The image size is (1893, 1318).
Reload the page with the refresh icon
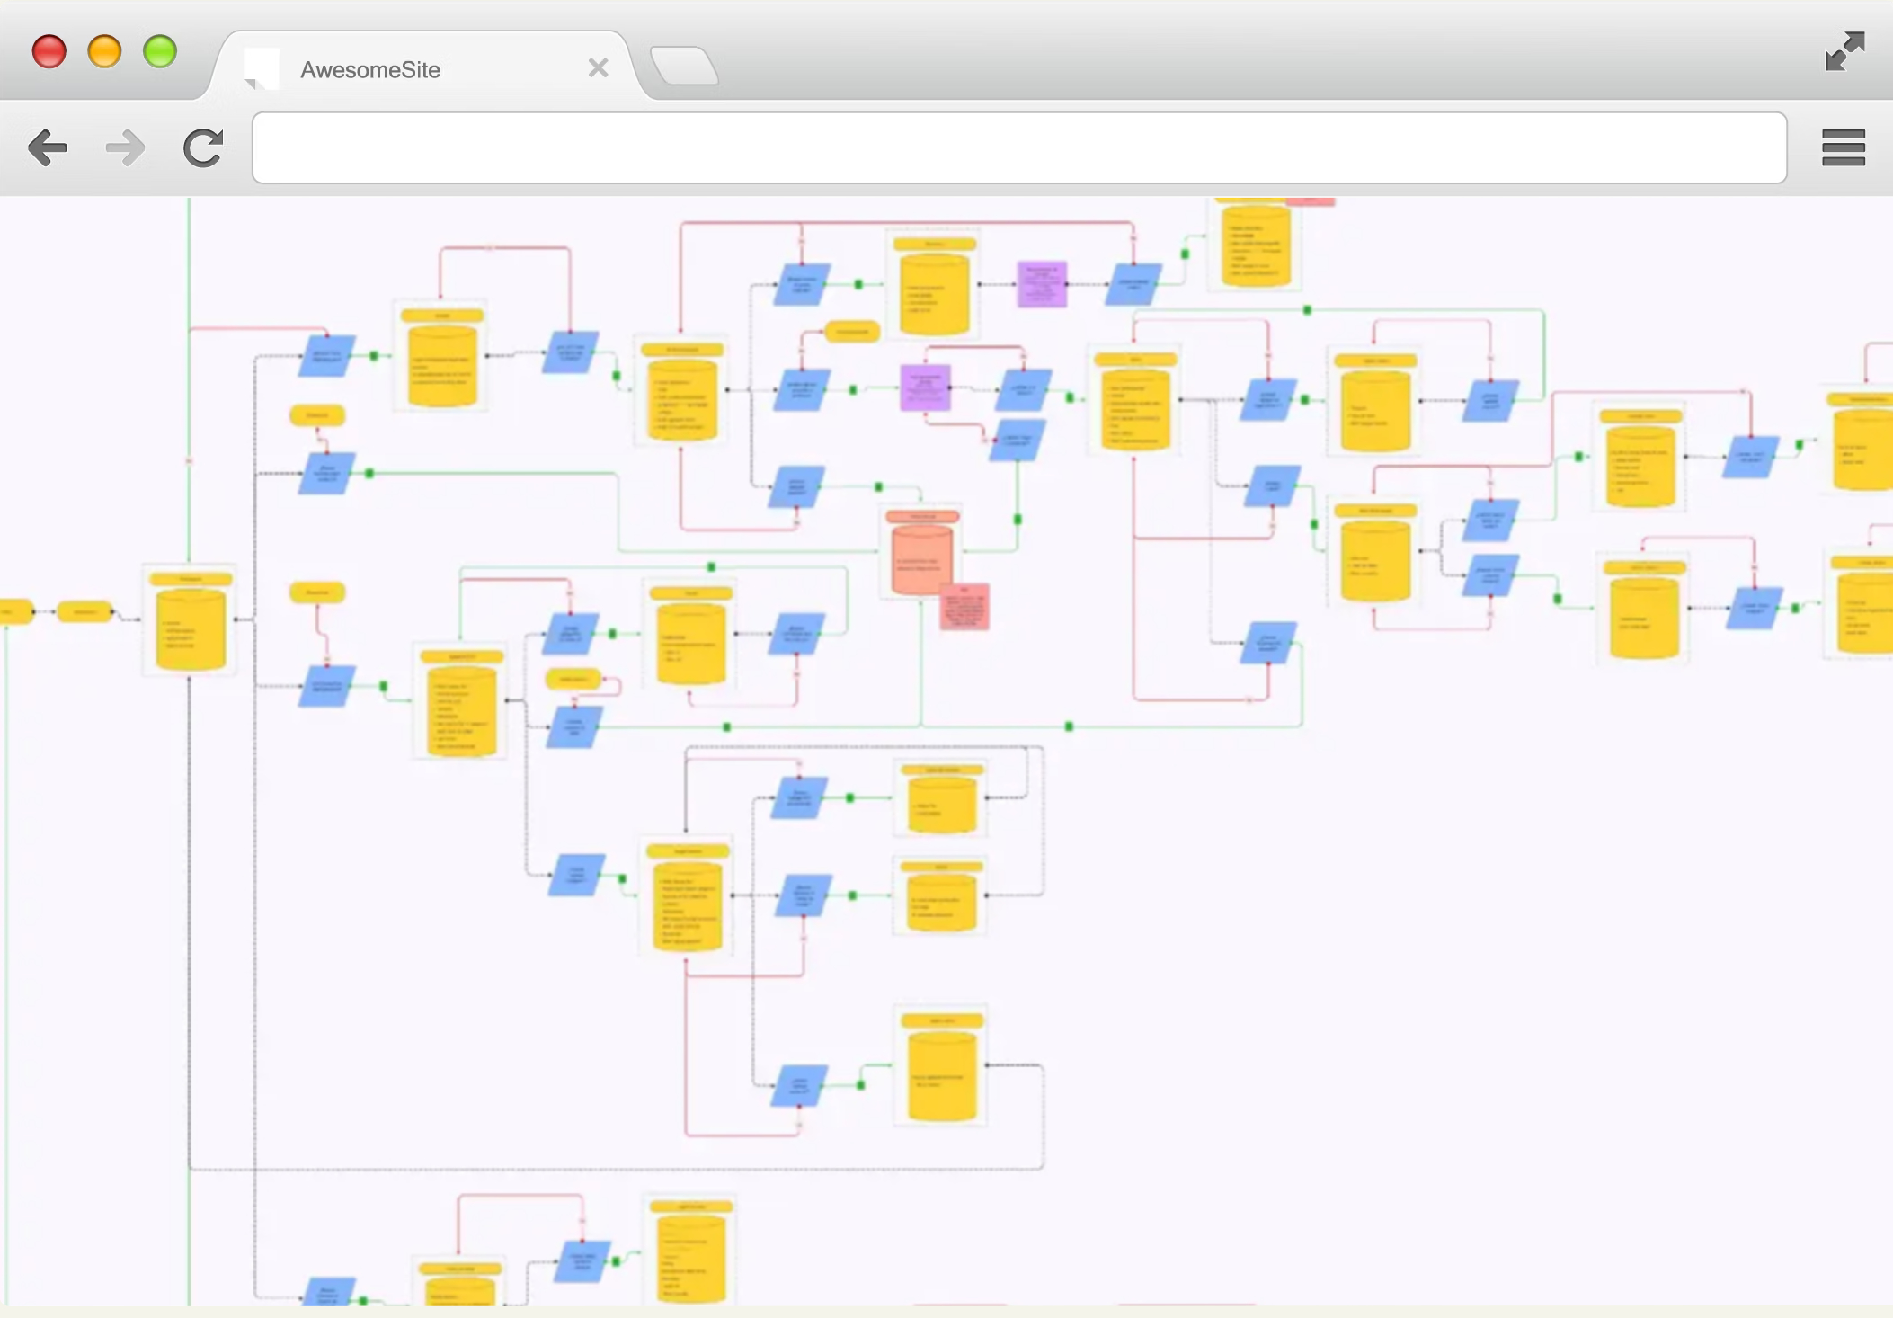(203, 148)
